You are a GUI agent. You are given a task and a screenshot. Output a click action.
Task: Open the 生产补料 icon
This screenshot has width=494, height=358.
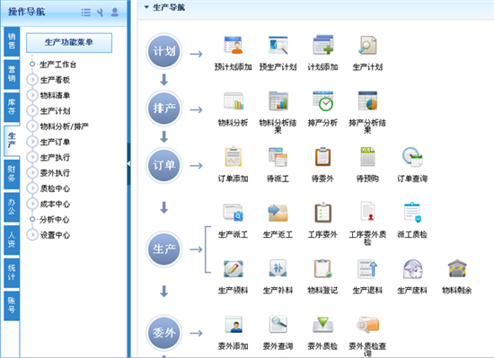point(278,268)
